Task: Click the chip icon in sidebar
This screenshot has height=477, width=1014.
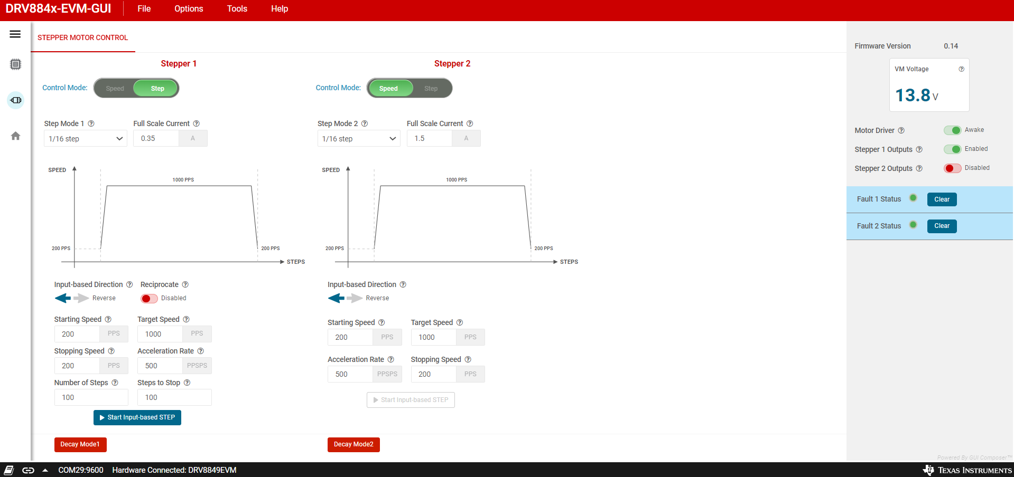Action: [15, 64]
